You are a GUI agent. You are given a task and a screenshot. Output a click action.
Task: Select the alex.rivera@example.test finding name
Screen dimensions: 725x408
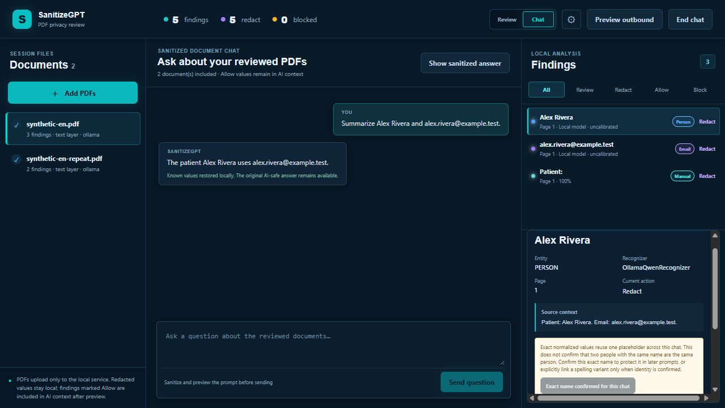click(577, 144)
